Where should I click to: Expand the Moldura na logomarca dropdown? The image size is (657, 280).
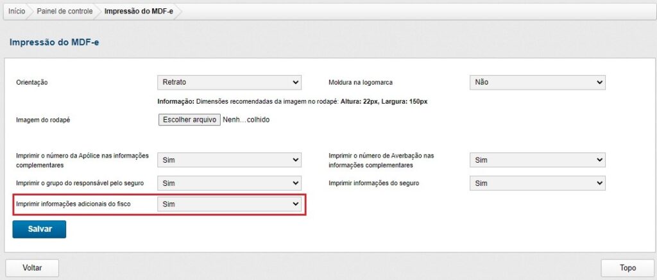click(538, 83)
